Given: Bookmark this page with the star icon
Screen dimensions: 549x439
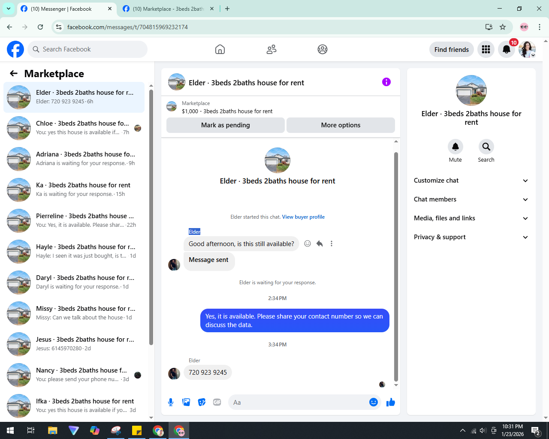Looking at the screenshot, I should point(503,27).
